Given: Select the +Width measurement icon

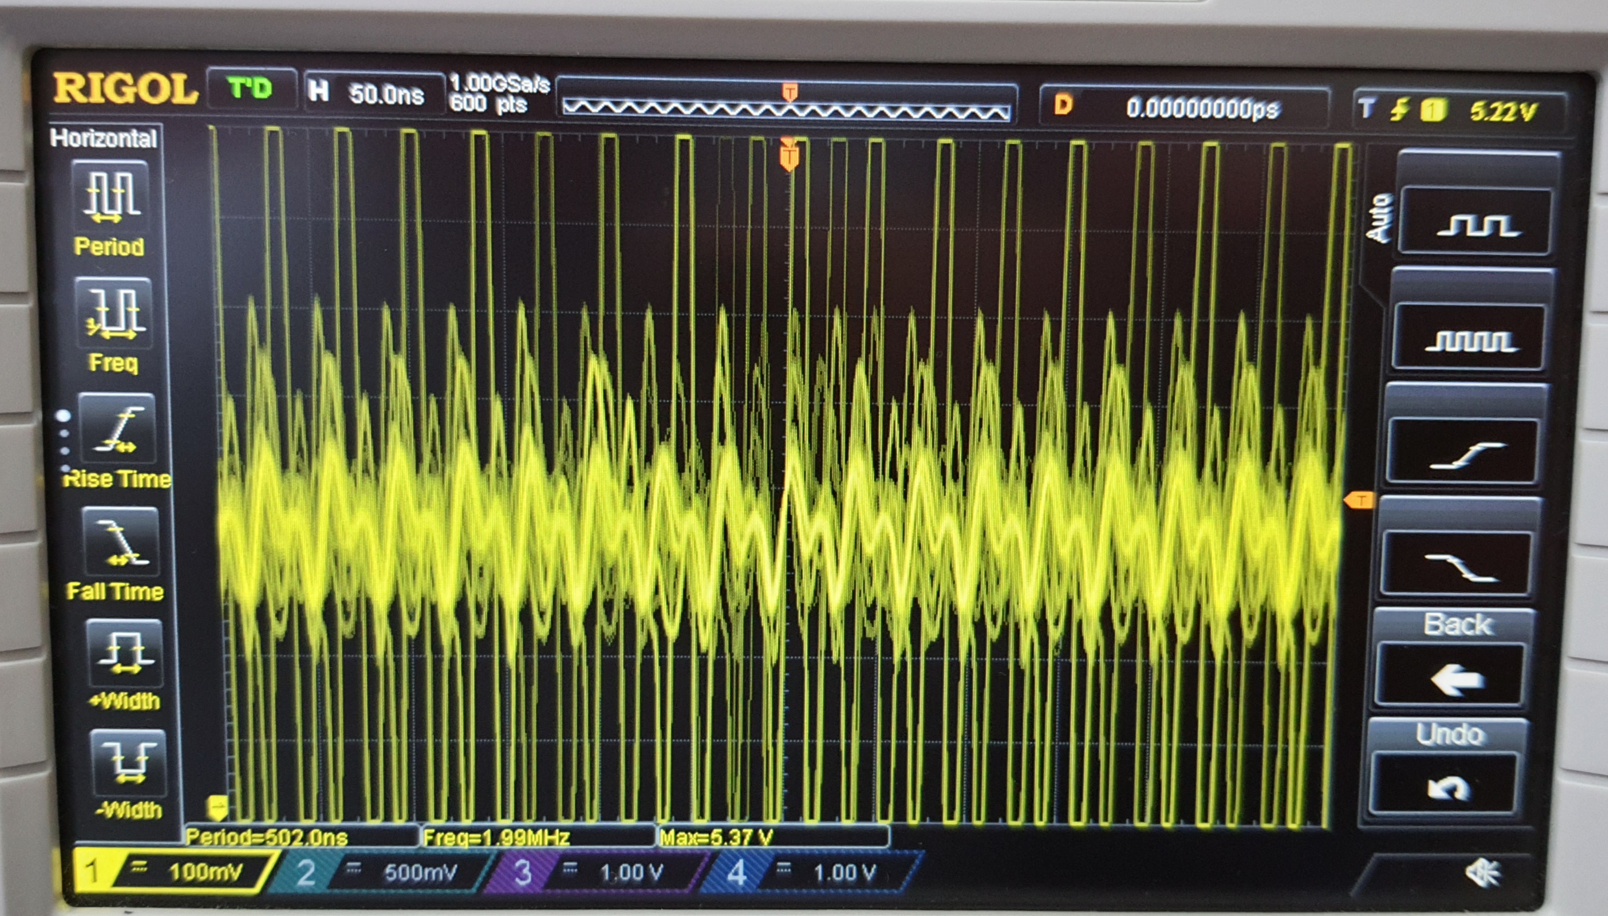Looking at the screenshot, I should (125, 653).
